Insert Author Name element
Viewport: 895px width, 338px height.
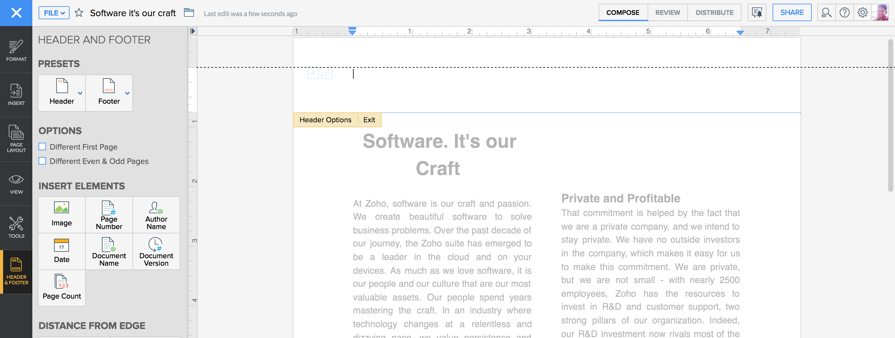[x=156, y=215]
